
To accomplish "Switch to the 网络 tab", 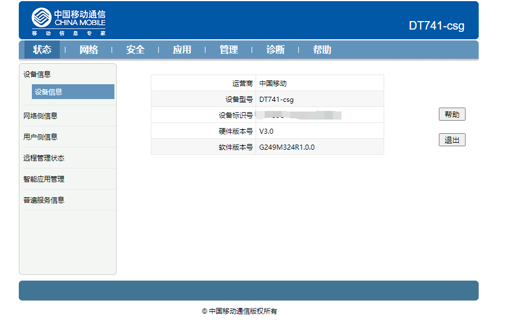I will [x=89, y=50].
